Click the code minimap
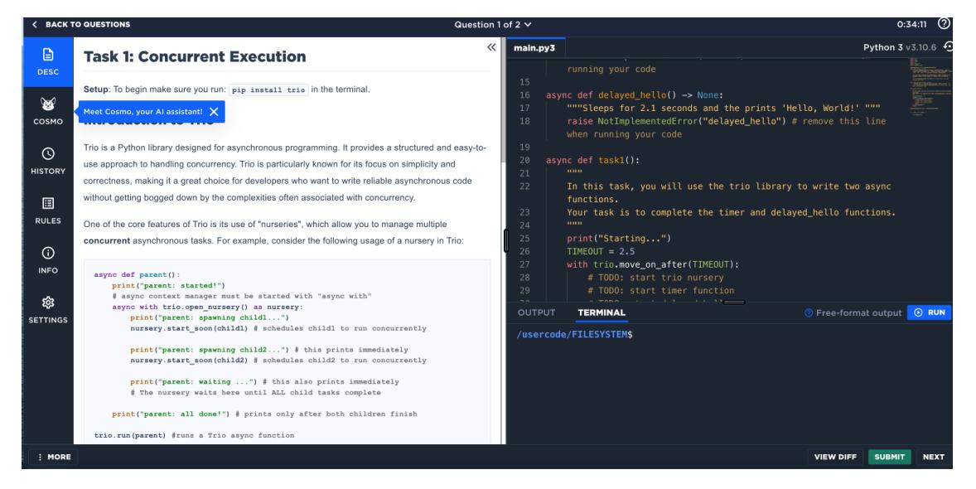 click(930, 87)
